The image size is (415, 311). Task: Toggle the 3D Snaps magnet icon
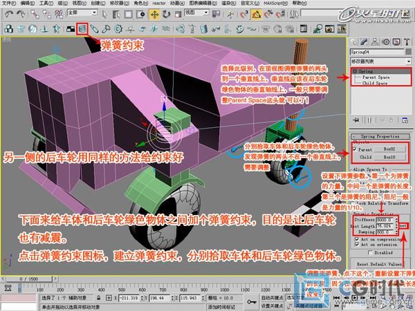243,15
